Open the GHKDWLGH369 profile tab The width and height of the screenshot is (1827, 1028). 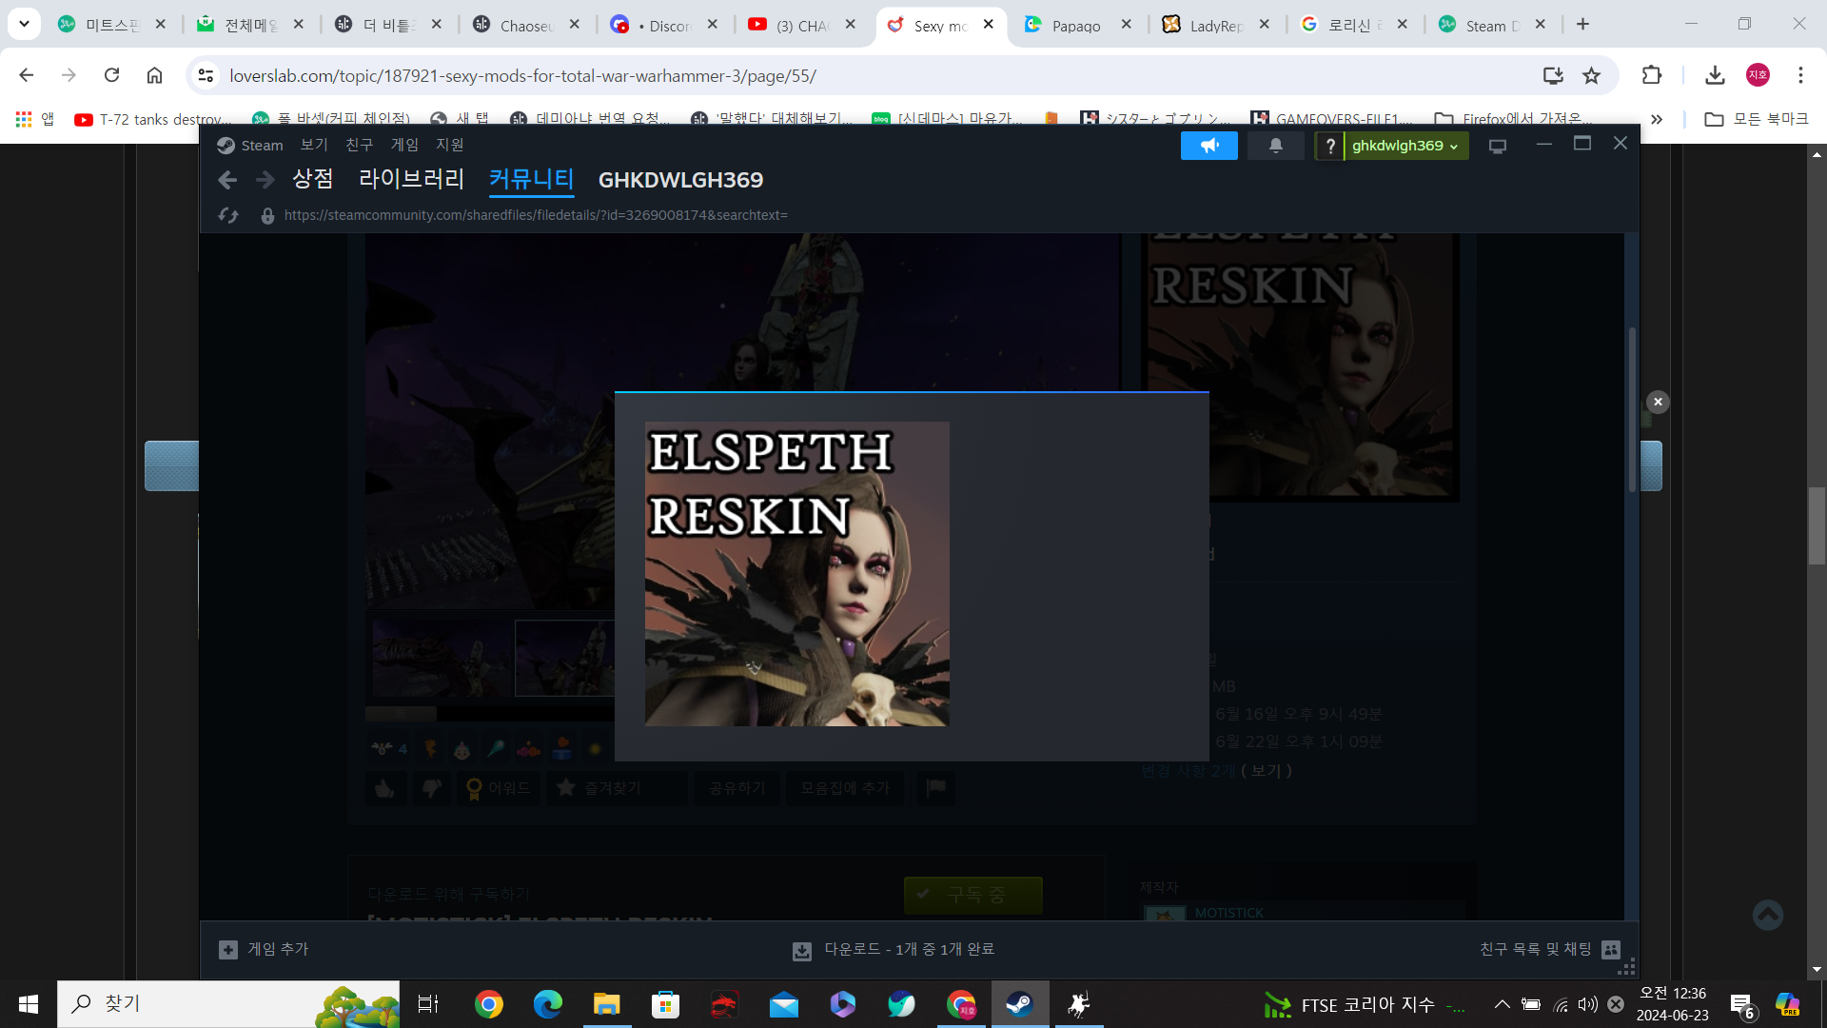tap(680, 180)
